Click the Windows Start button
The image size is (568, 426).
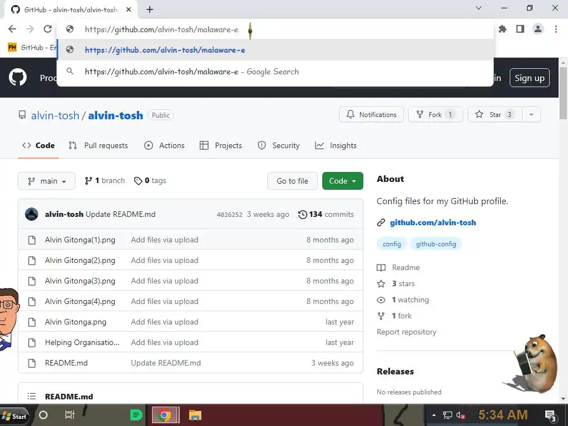pyautogui.click(x=14, y=416)
